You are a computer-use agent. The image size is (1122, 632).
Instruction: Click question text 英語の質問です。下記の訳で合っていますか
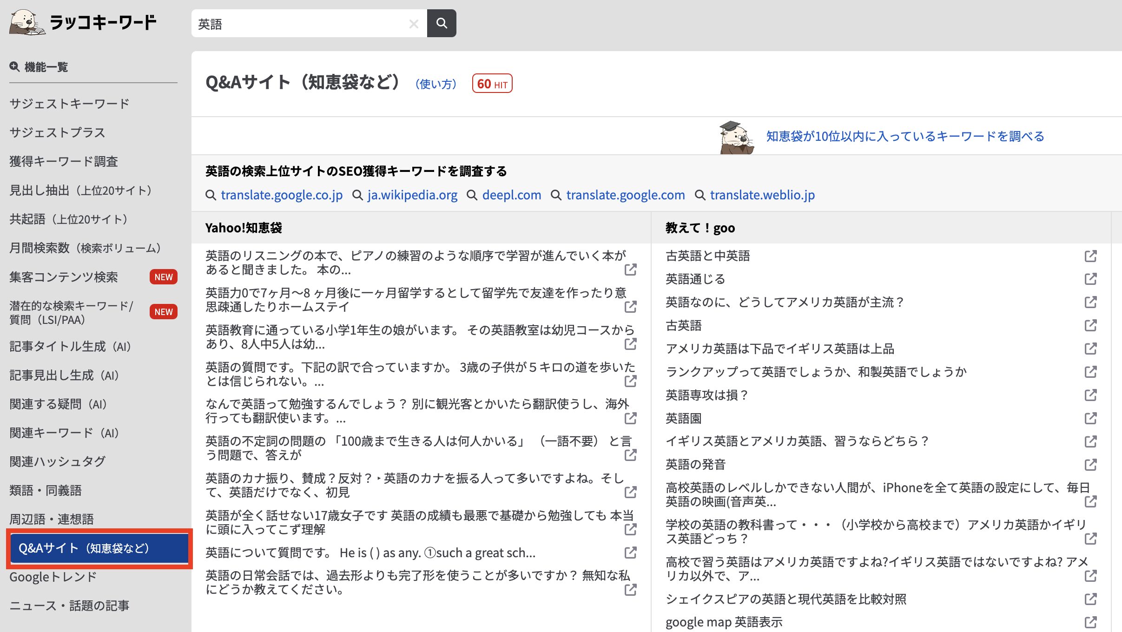click(x=420, y=374)
